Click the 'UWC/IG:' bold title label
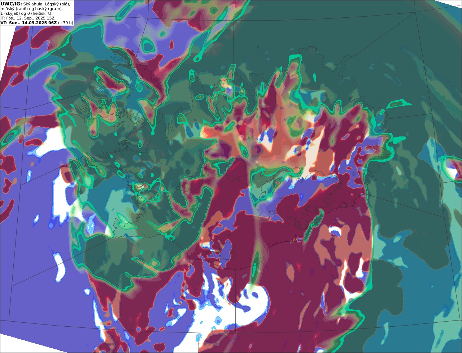This screenshot has width=462, height=353. 11,4
